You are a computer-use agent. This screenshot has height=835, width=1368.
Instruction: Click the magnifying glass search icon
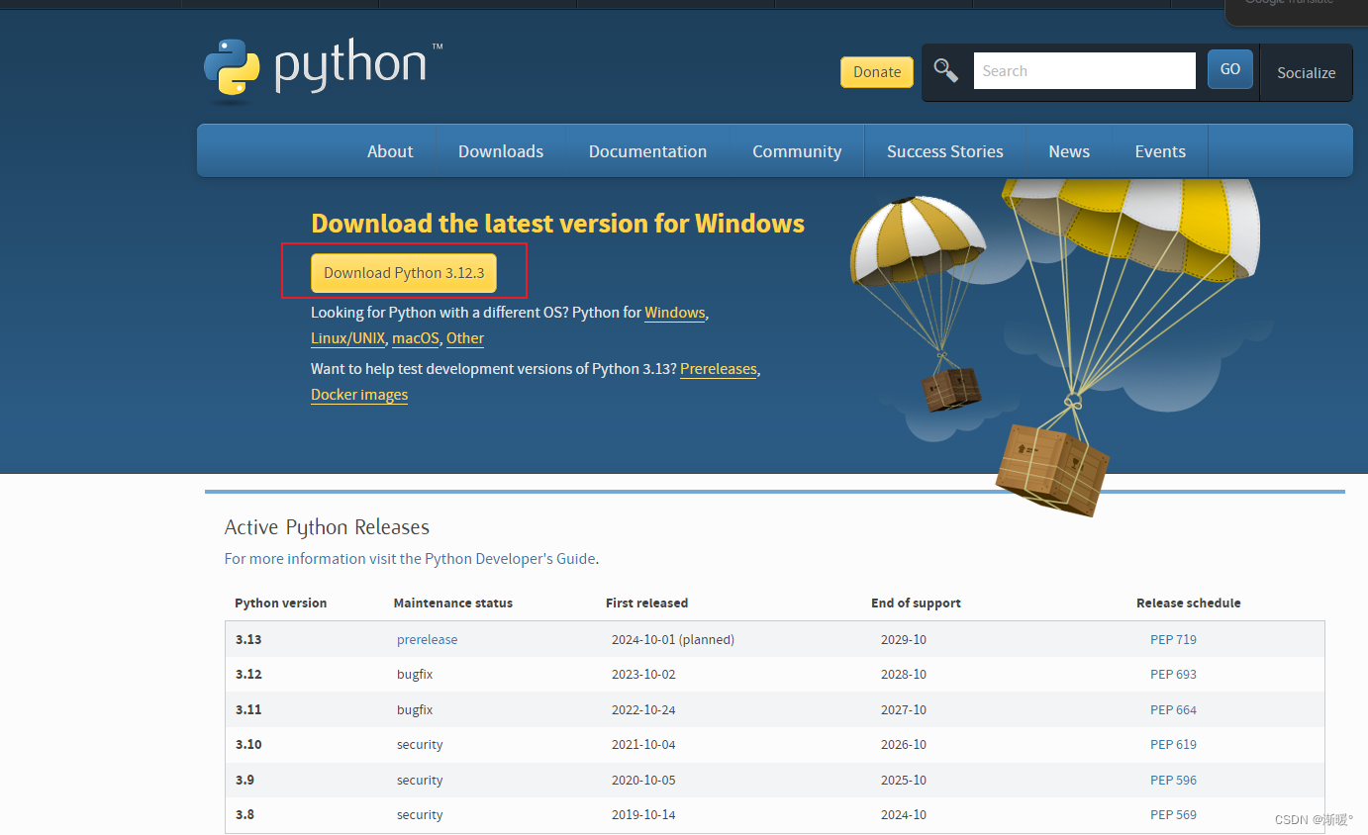pos(946,71)
